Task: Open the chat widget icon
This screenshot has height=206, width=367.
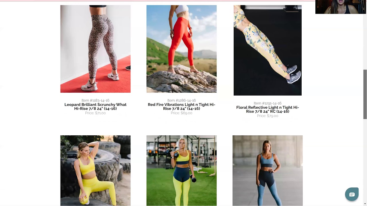Action: click(x=352, y=194)
